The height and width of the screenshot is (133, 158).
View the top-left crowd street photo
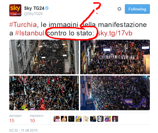(44, 57)
